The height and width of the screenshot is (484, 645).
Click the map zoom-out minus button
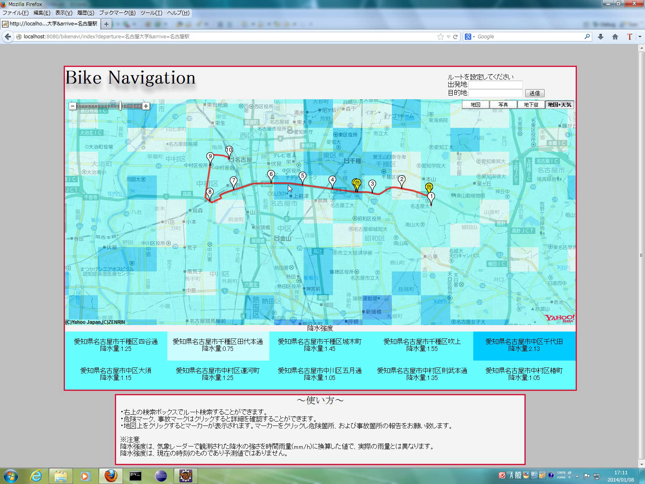point(73,106)
